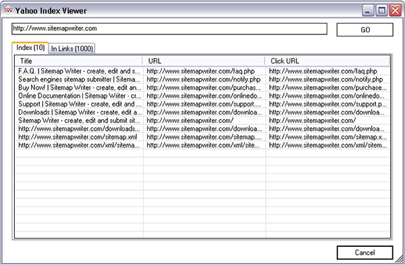Click the GO button

tap(364, 30)
